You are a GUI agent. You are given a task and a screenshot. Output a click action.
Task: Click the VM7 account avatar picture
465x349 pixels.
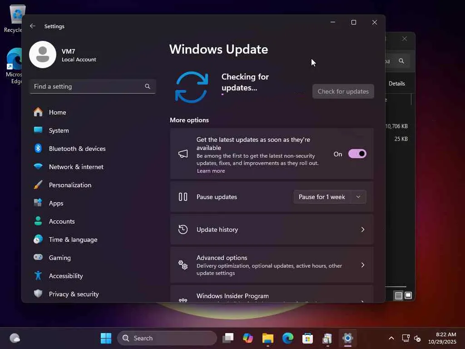coord(43,55)
